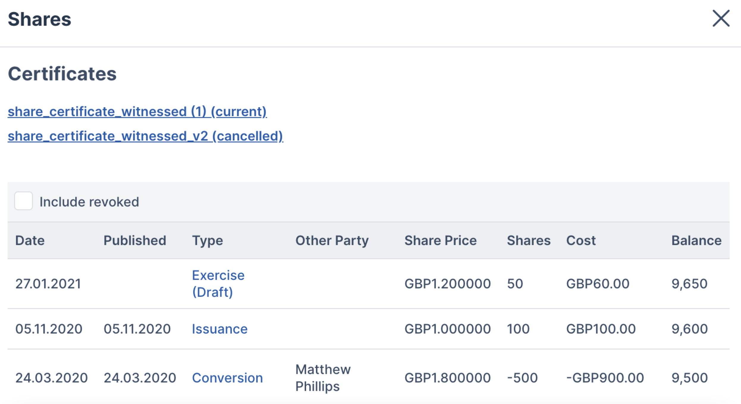Open share_certificate_witnessed_v2 (cancelled) certificate
Screen dimensions: 741x404
[145, 136]
